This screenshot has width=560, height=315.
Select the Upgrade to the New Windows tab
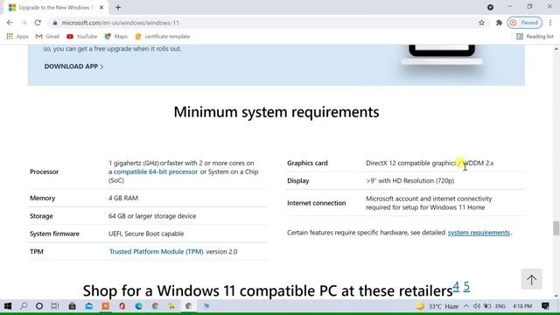(x=55, y=7)
